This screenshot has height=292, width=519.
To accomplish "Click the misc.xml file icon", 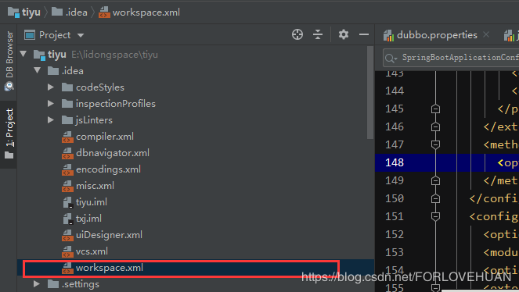I will click(x=67, y=186).
